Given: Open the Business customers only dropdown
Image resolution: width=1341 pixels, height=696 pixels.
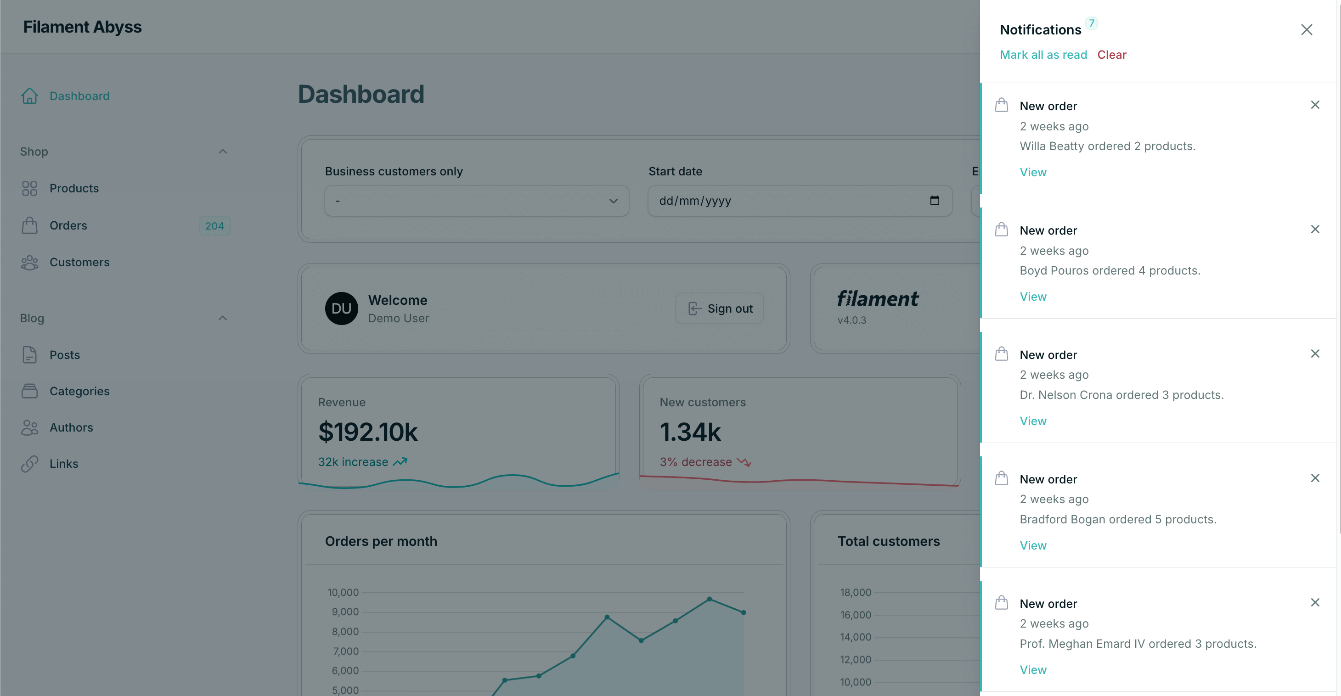Looking at the screenshot, I should coord(476,201).
